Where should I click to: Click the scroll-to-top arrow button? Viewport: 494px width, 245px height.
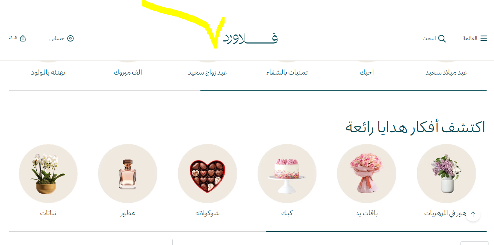tap(473, 214)
